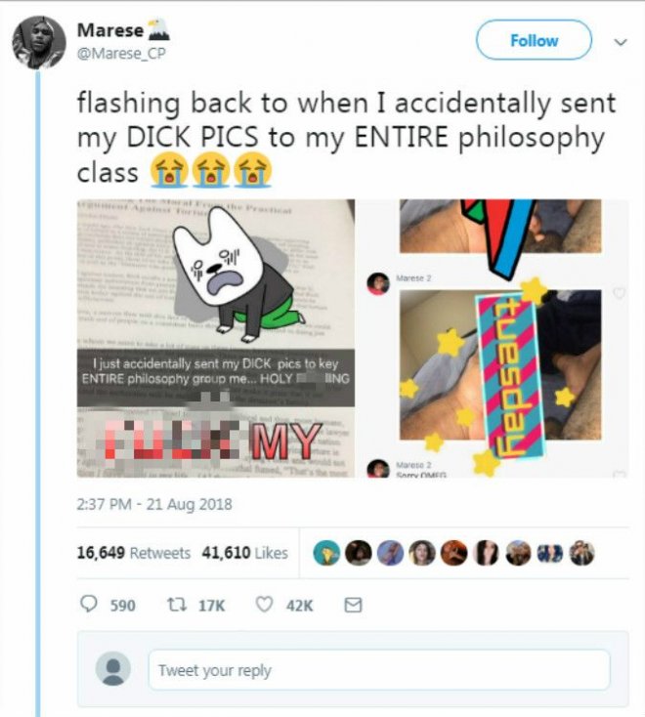This screenshot has width=645, height=717.
Task: Like the tweet with heart icon
Action: 263,606
